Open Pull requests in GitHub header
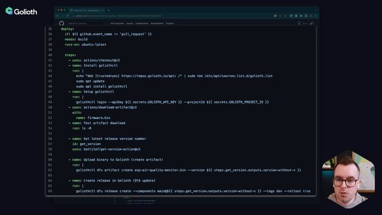This screenshot has height=215, width=382. (117, 23)
